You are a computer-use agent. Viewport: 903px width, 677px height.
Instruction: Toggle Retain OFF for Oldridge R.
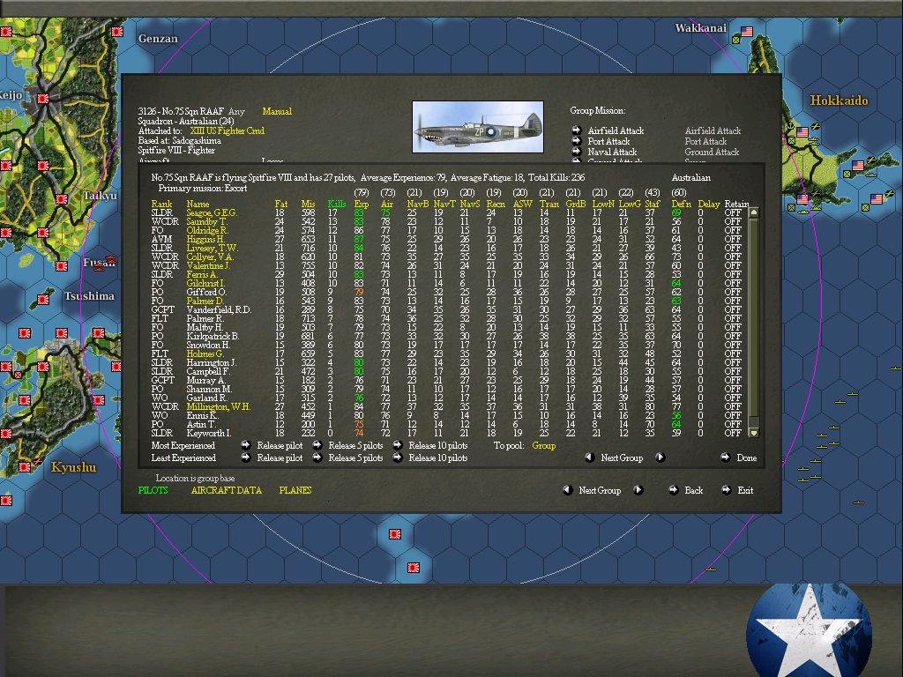pos(733,230)
